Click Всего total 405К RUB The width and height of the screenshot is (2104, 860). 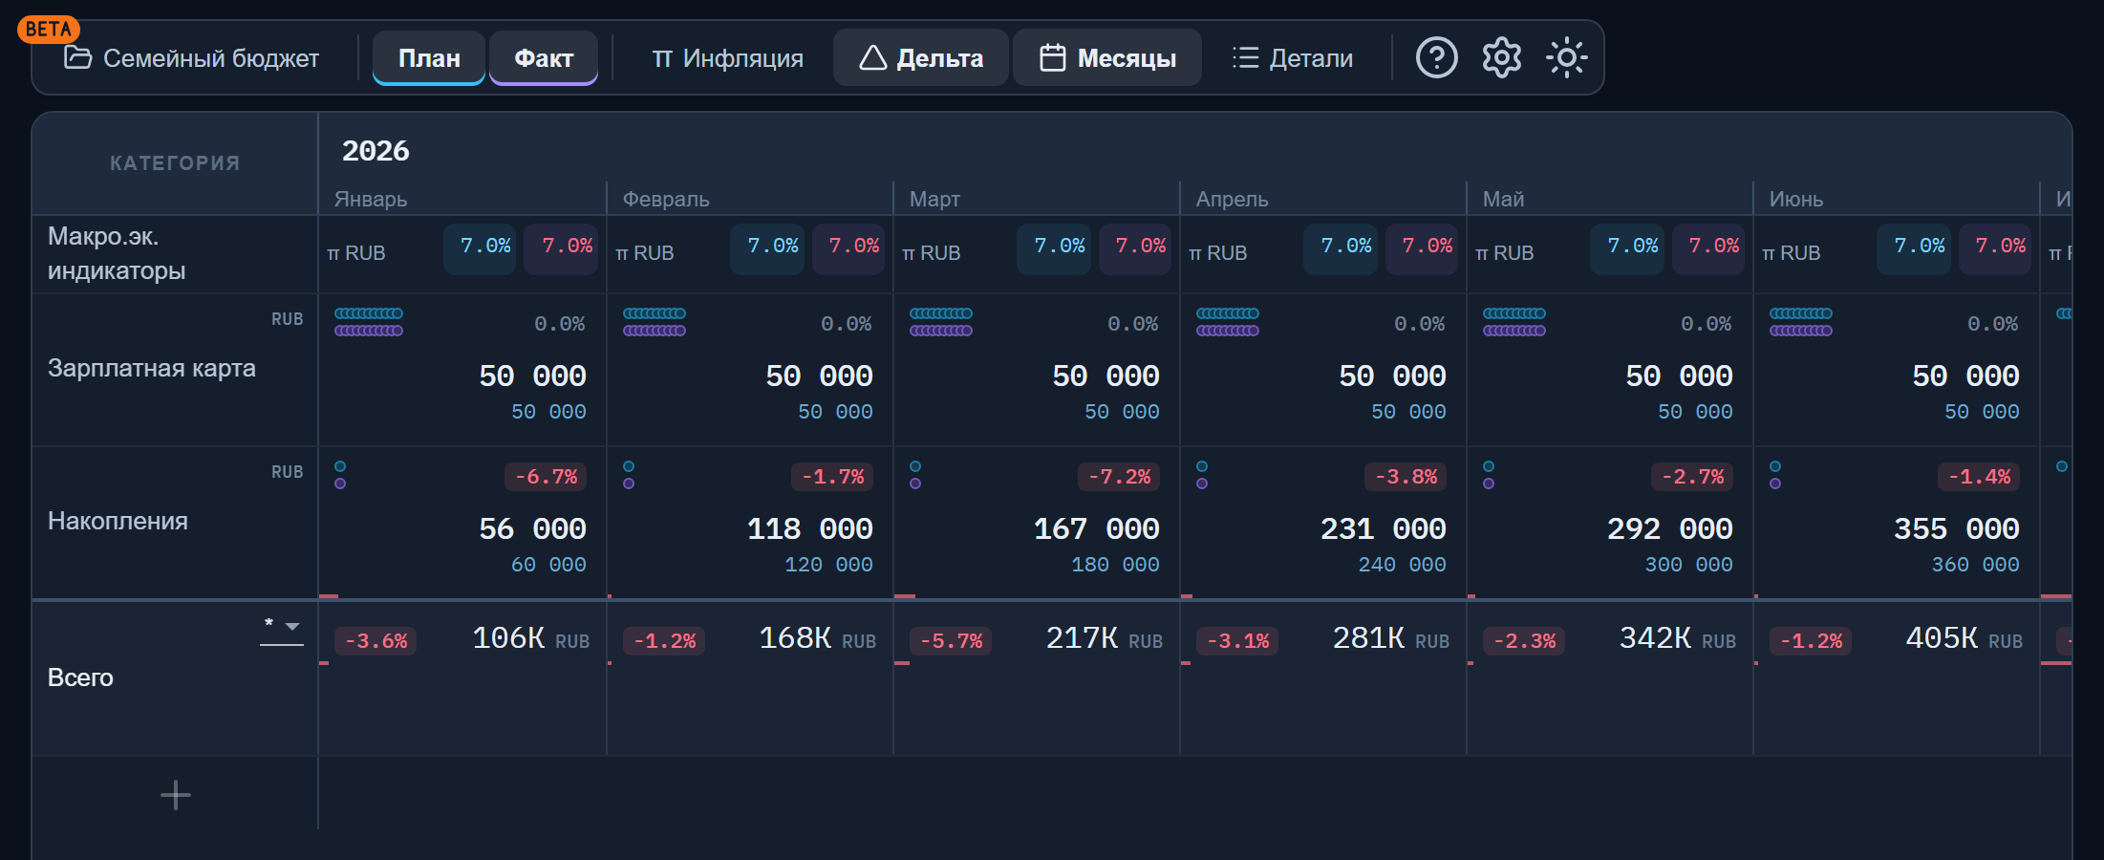[1964, 638]
